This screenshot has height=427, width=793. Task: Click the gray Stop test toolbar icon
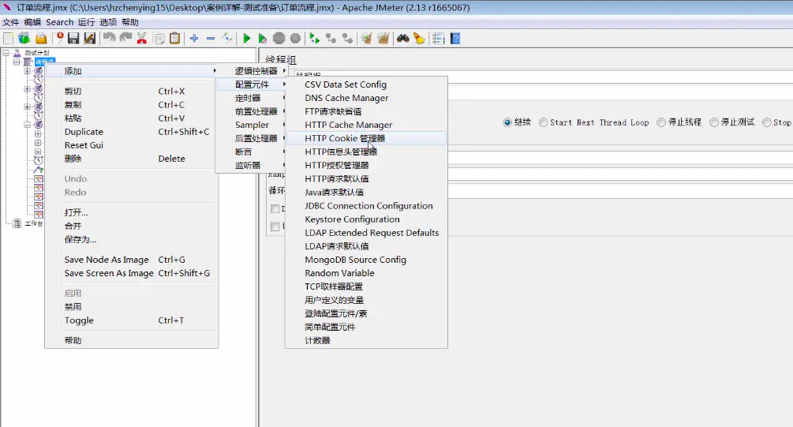[x=279, y=39]
